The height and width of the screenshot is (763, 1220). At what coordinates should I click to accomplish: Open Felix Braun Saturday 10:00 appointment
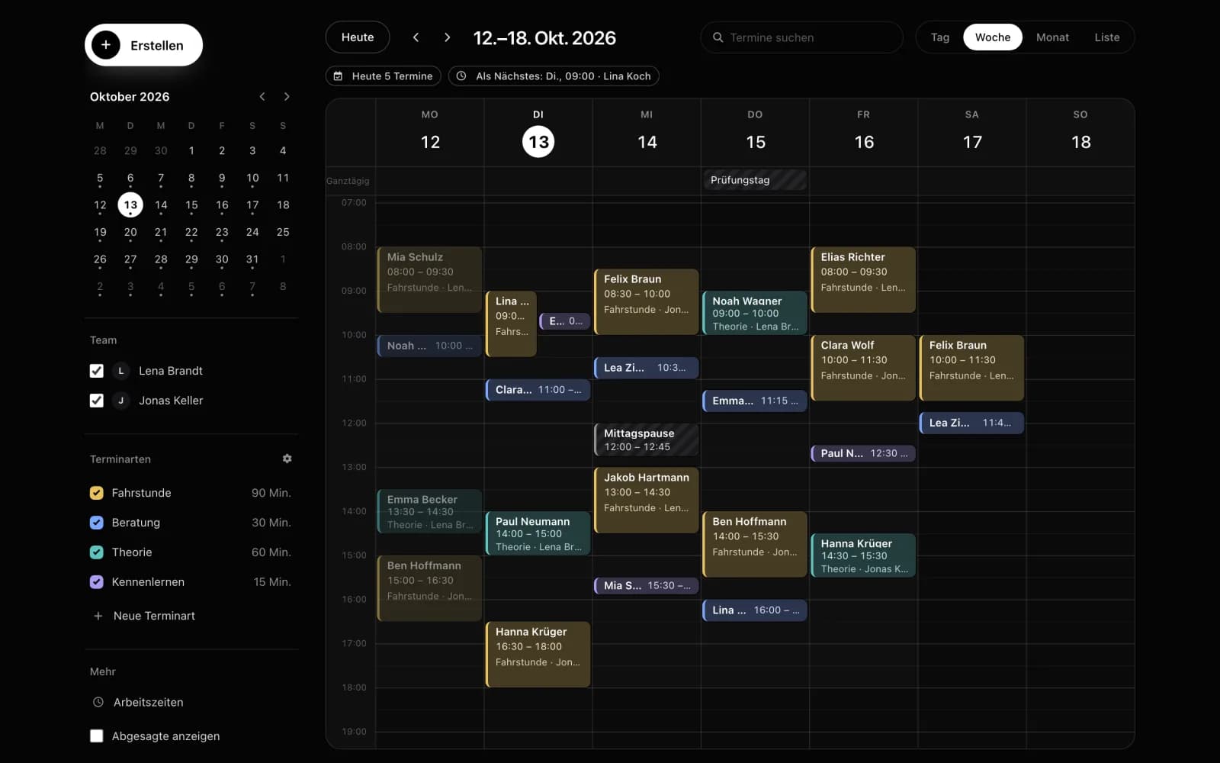click(x=971, y=368)
